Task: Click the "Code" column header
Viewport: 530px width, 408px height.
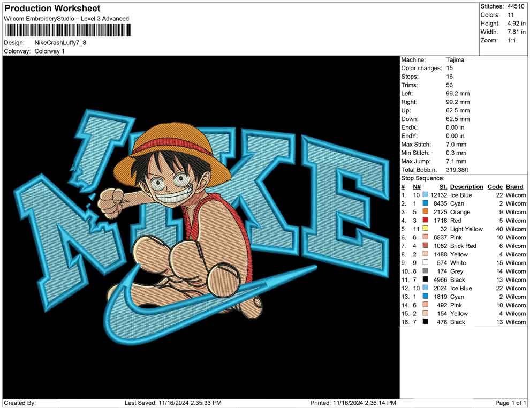Action: click(x=495, y=186)
